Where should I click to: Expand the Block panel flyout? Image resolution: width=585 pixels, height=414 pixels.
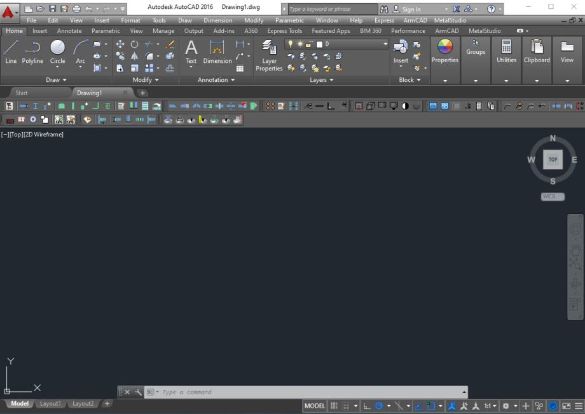tap(410, 80)
